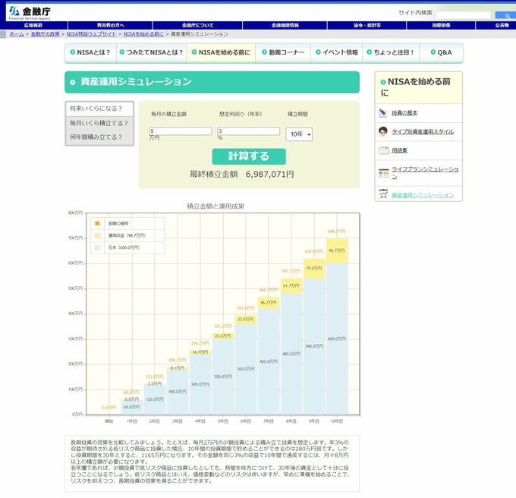Click the 金融庁 logo in the header
The height and width of the screenshot is (498, 516).
coord(30,12)
